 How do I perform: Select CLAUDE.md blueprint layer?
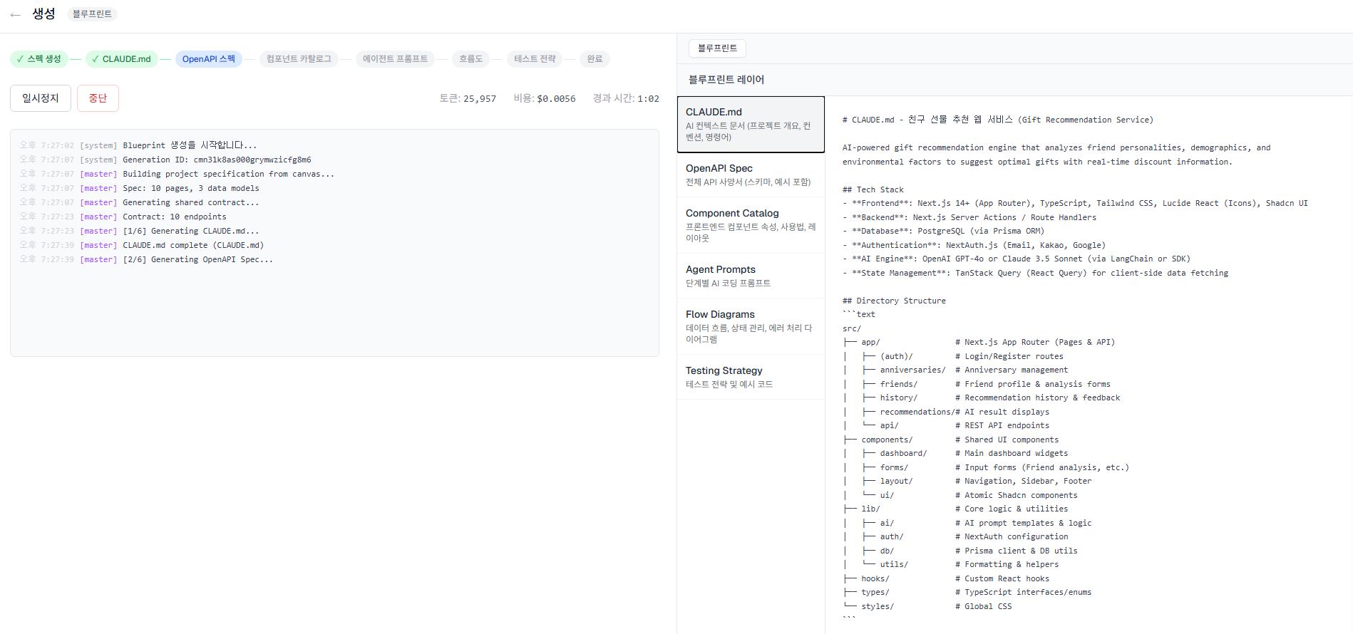(750, 125)
